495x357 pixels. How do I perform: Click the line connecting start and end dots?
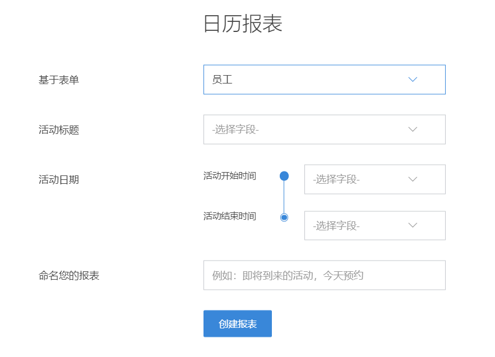point(284,197)
